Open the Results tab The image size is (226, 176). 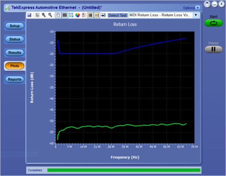(15, 53)
